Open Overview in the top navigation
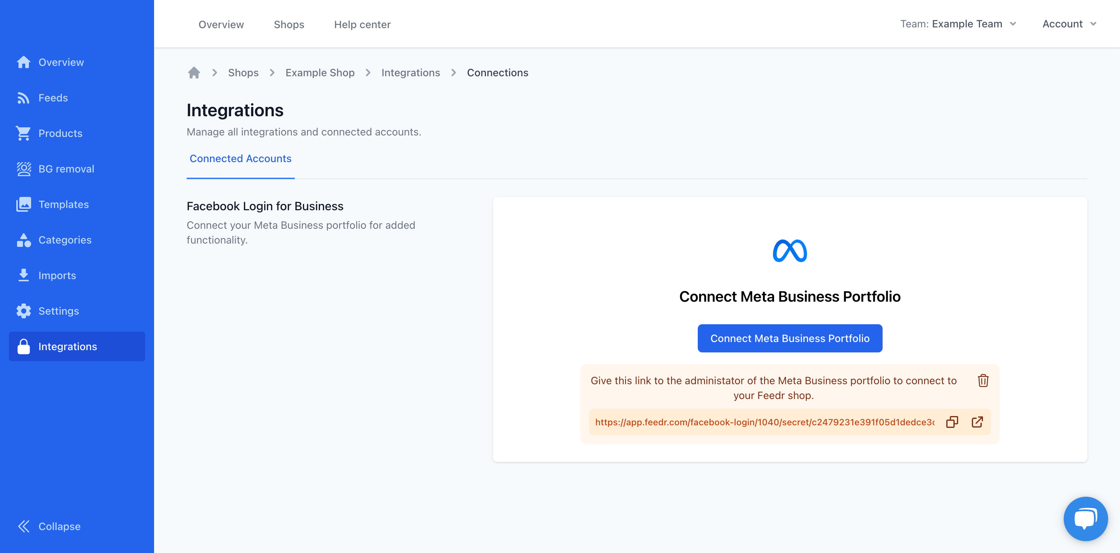Screen dimensions: 1120x553 tap(221, 24)
